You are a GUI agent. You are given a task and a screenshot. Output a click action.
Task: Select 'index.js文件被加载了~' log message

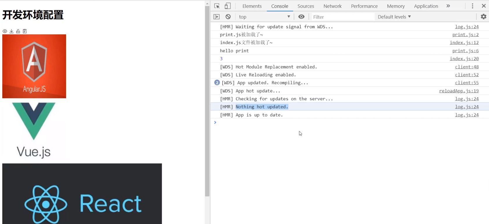[246, 43]
